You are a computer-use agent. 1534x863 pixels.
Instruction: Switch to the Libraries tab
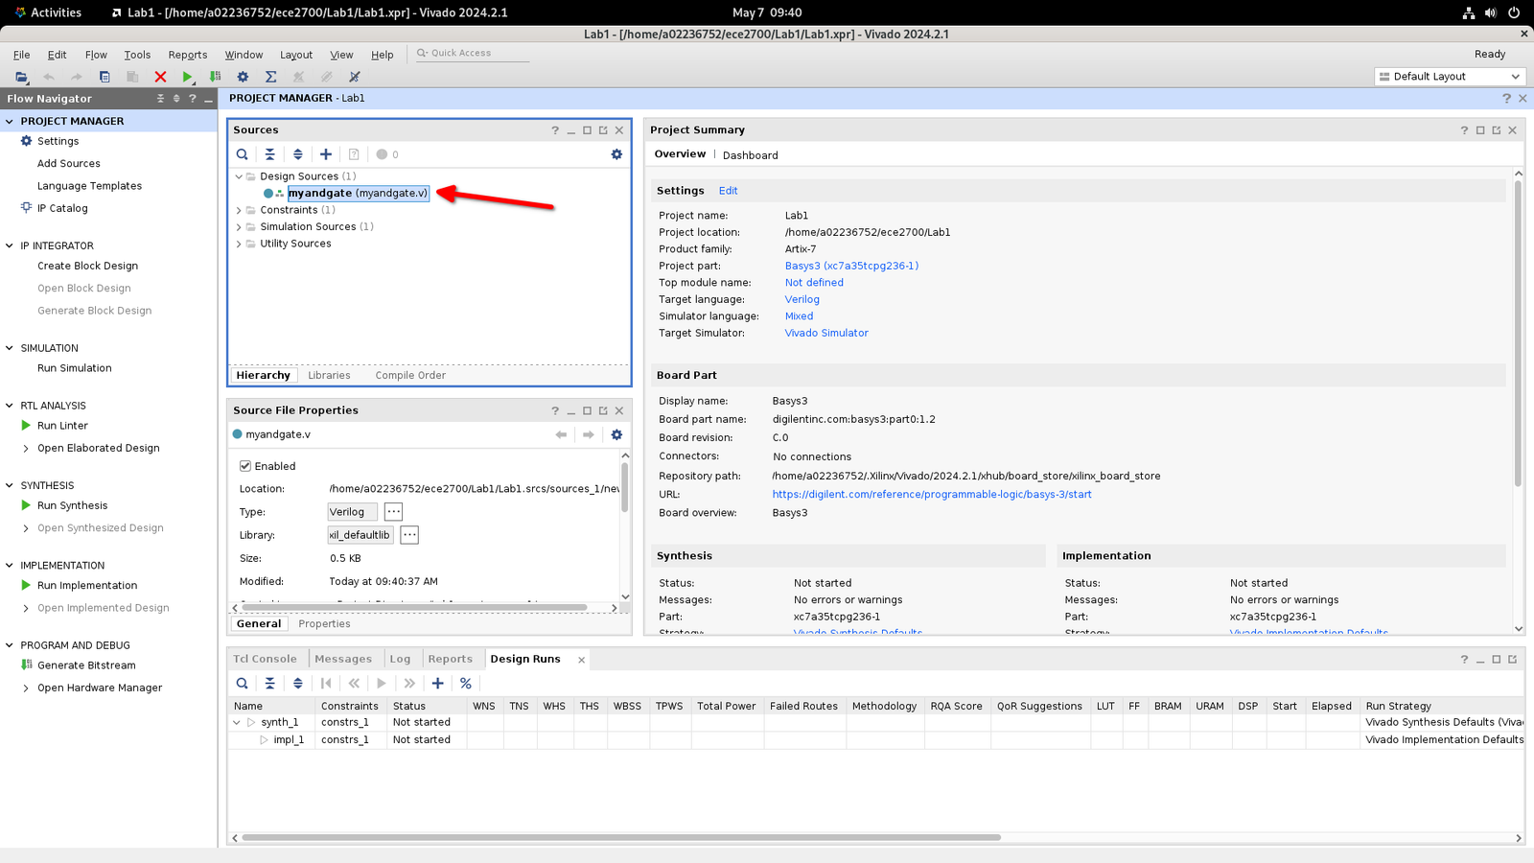(x=329, y=375)
